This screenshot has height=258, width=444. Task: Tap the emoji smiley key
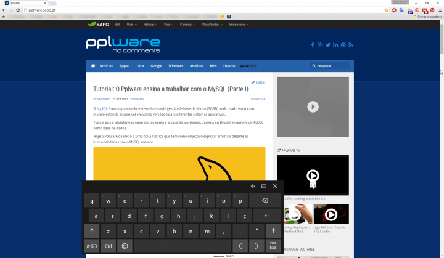coord(125,246)
